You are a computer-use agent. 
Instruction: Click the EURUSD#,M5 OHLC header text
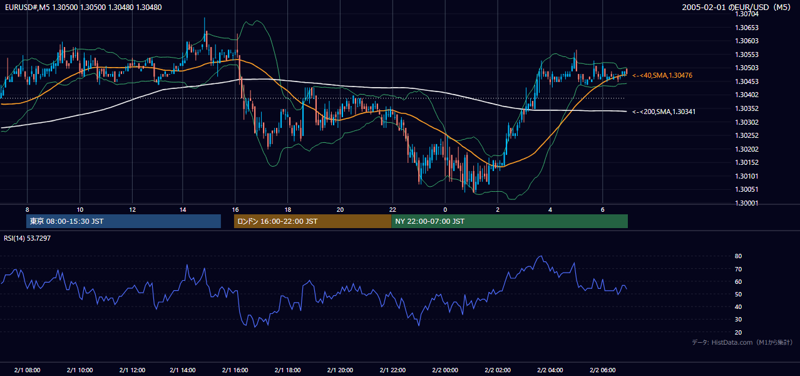82,8
